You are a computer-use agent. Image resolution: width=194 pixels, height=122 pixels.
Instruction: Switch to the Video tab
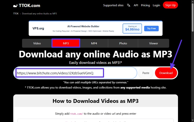(37, 43)
